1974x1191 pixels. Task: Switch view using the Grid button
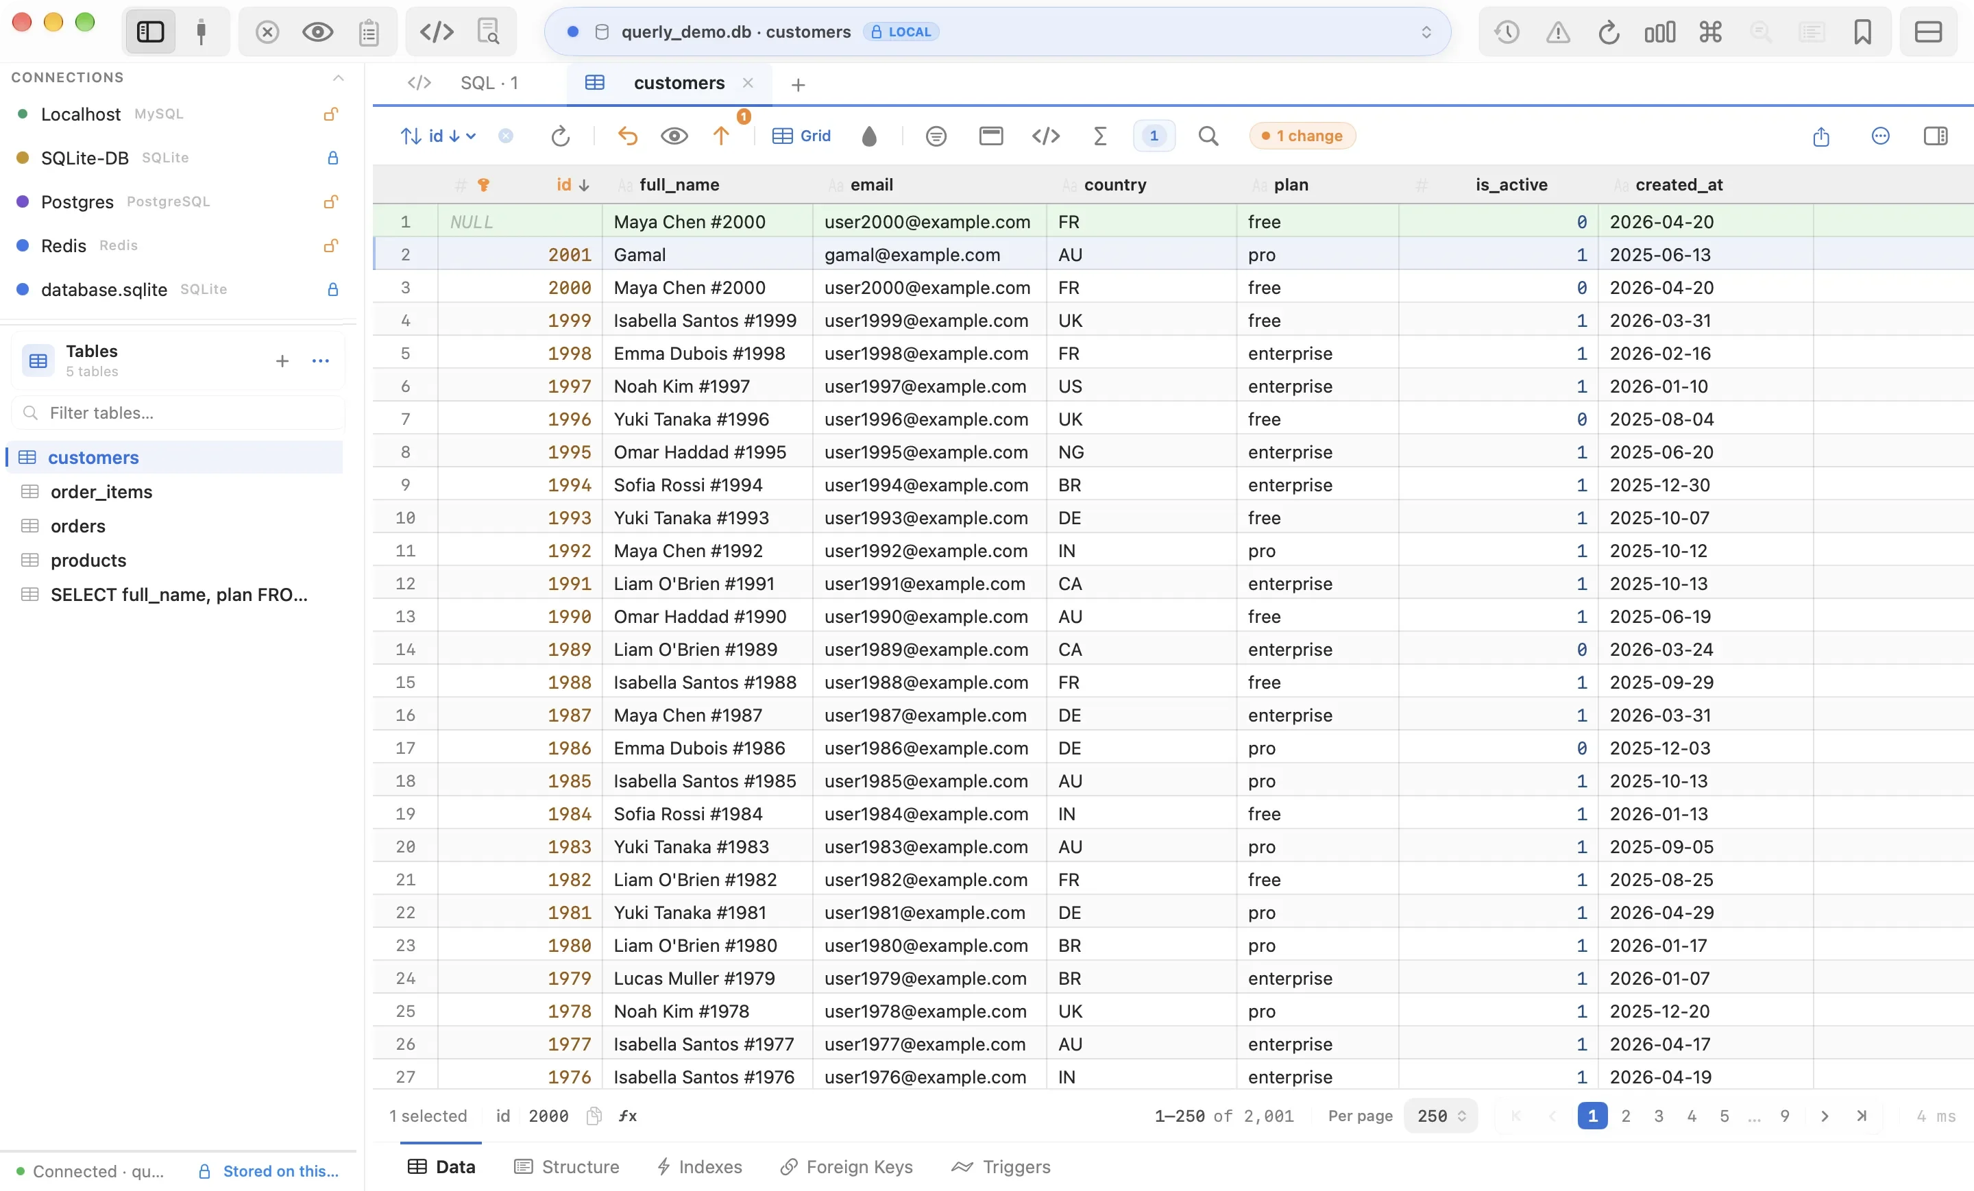point(801,136)
